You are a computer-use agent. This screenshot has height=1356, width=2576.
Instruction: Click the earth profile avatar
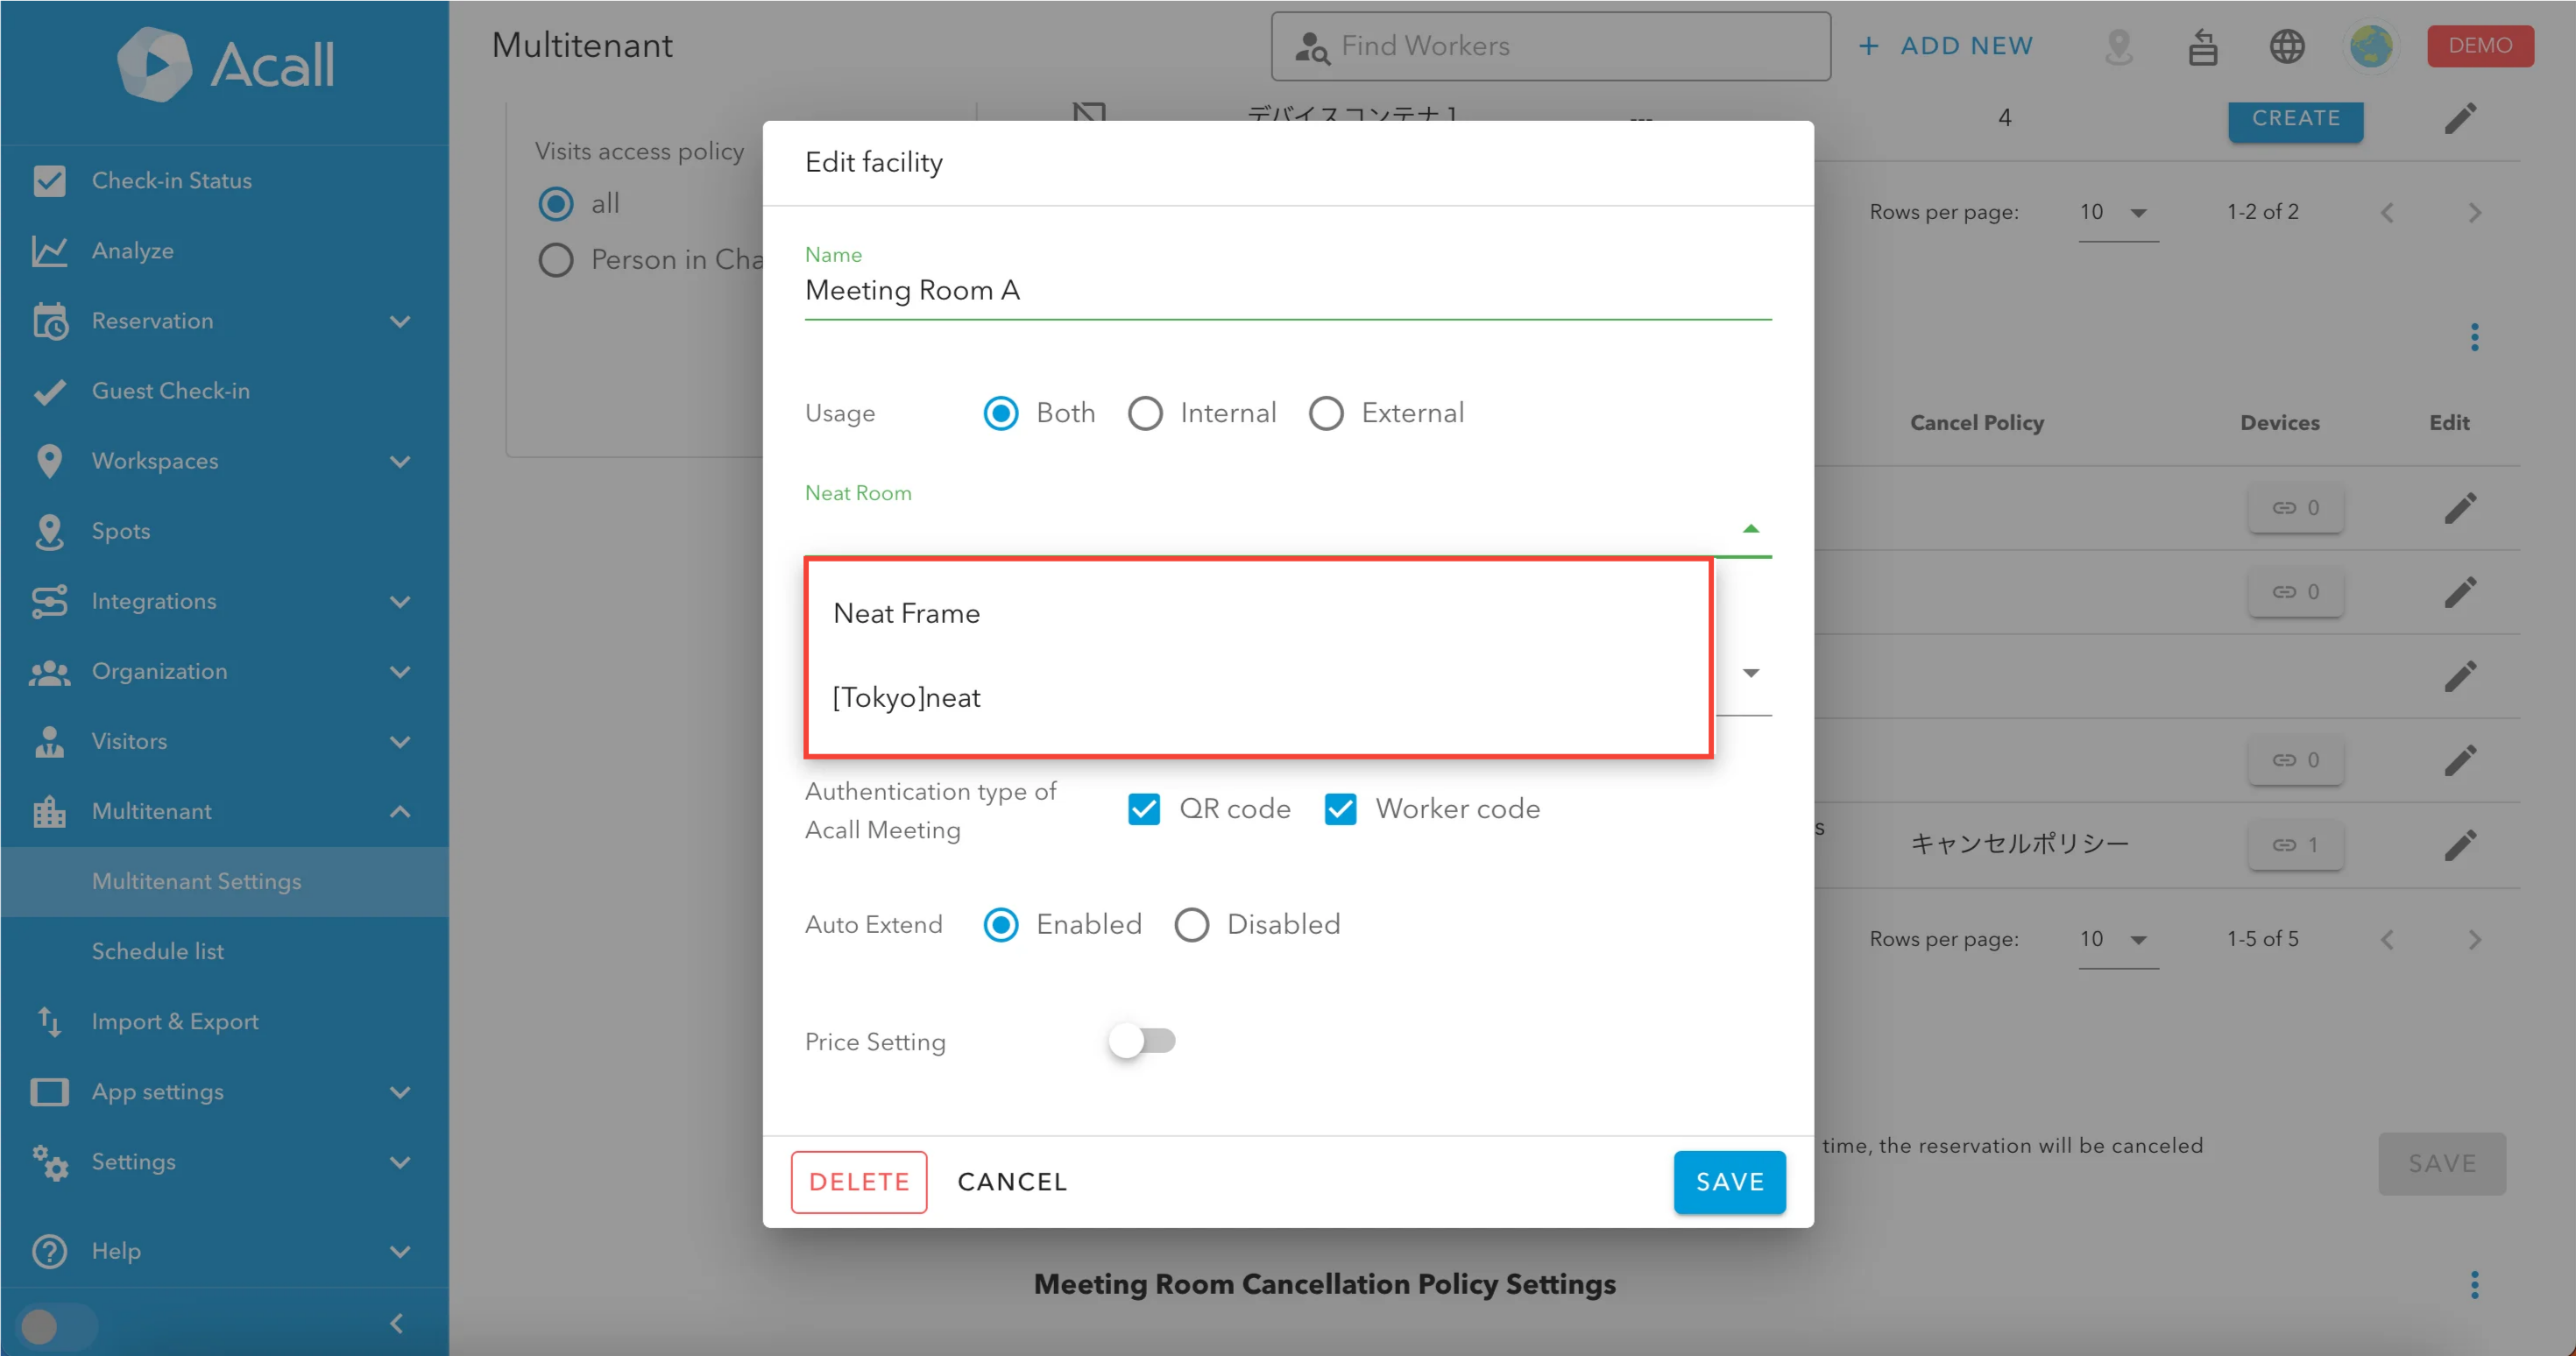pos(2370,46)
